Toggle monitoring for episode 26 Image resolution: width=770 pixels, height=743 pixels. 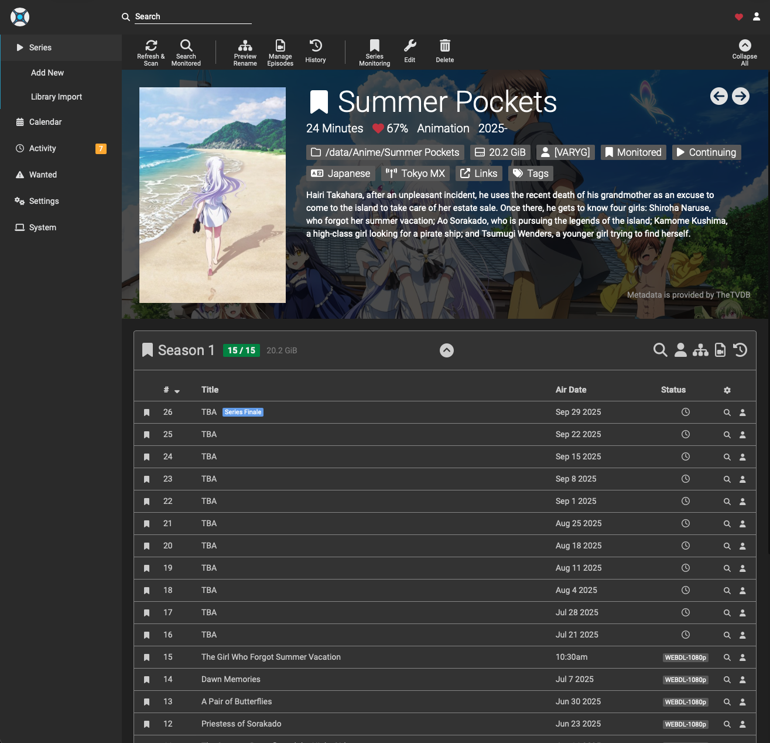tap(147, 413)
